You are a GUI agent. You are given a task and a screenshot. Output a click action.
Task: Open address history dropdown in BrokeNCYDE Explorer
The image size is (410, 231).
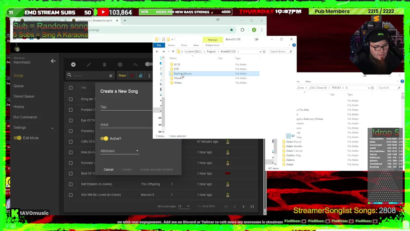[x=260, y=51]
